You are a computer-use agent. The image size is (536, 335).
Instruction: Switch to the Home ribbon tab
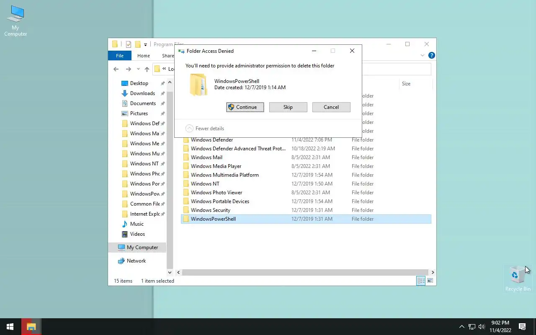tap(144, 56)
